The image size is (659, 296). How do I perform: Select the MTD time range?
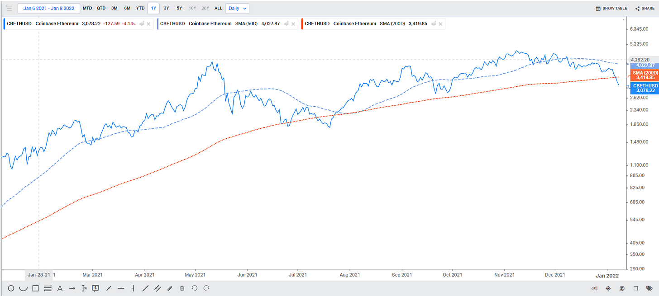pos(87,8)
